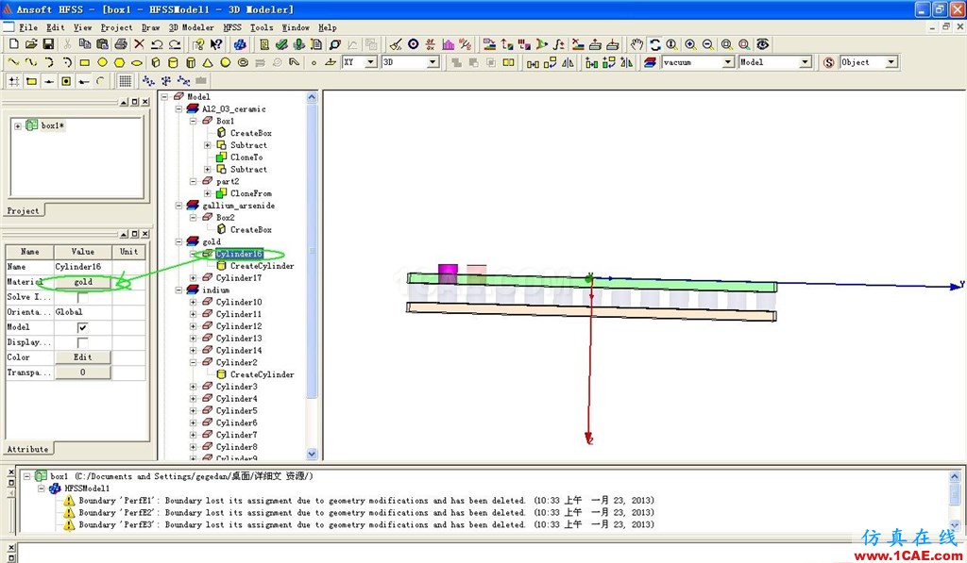This screenshot has height=563, width=967.
Task: Delete selection with the red X icon
Action: point(140,44)
